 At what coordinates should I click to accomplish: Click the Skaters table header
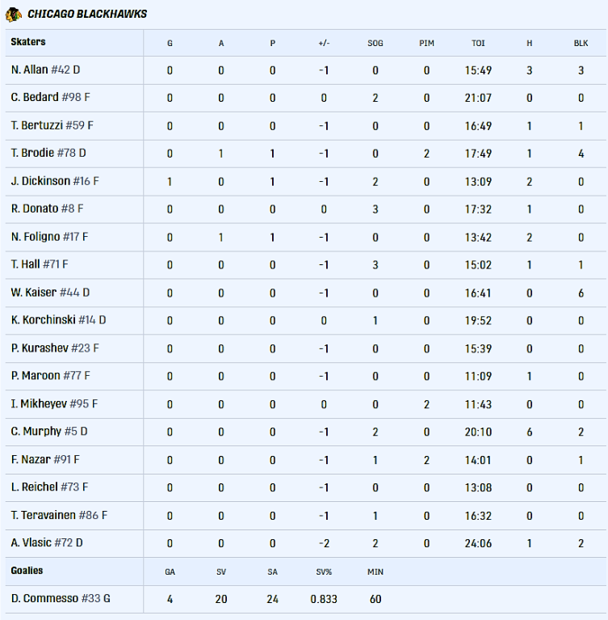tap(28, 42)
